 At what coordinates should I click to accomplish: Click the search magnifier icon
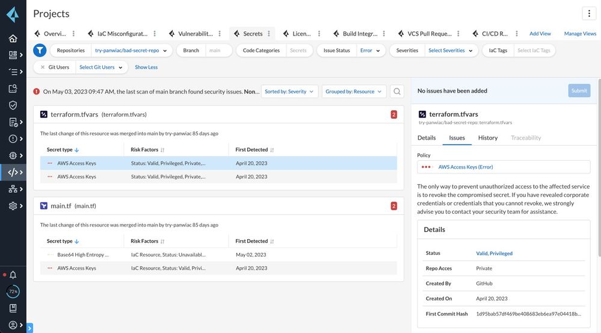pos(397,92)
